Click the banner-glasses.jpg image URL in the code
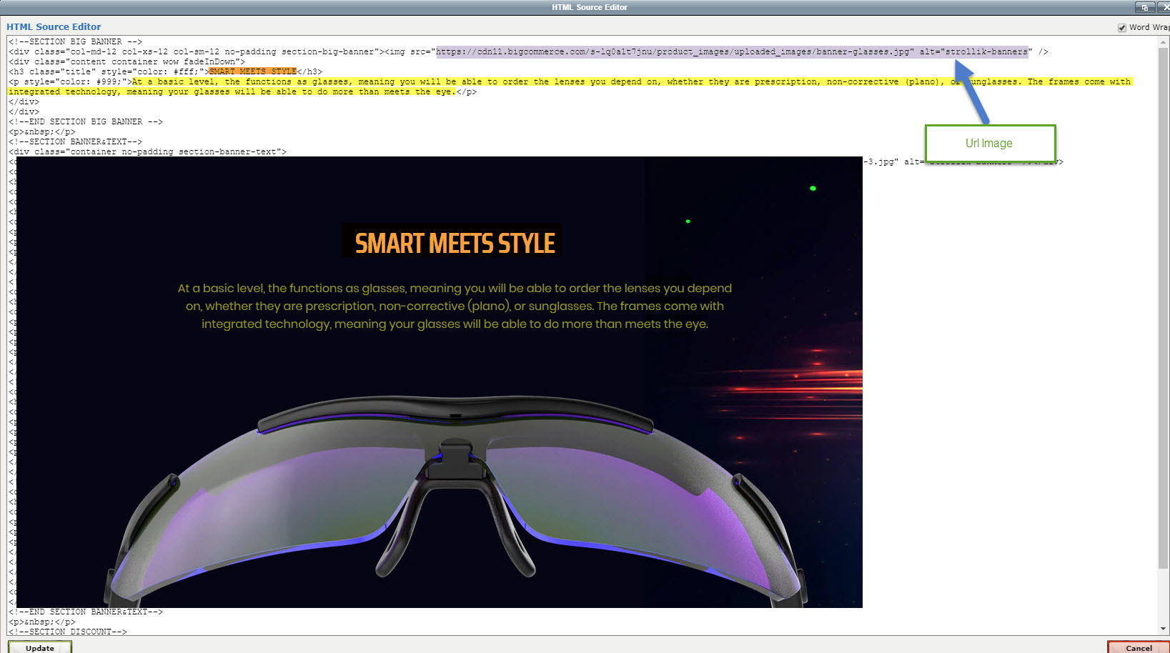Image resolution: width=1170 pixels, height=653 pixels. coord(675,51)
